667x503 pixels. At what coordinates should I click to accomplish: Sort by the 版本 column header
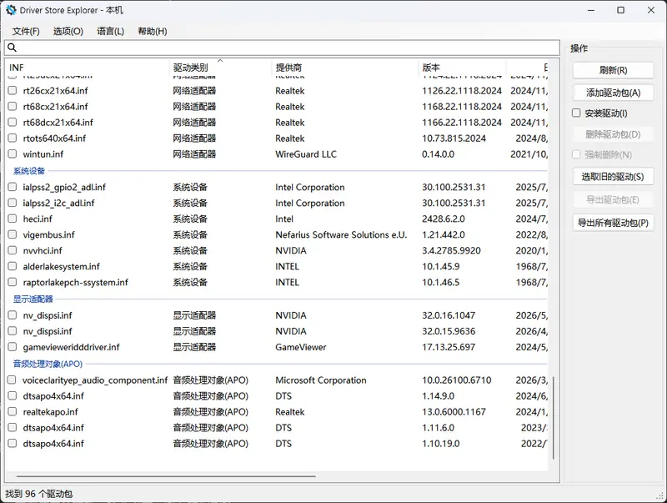click(x=462, y=68)
